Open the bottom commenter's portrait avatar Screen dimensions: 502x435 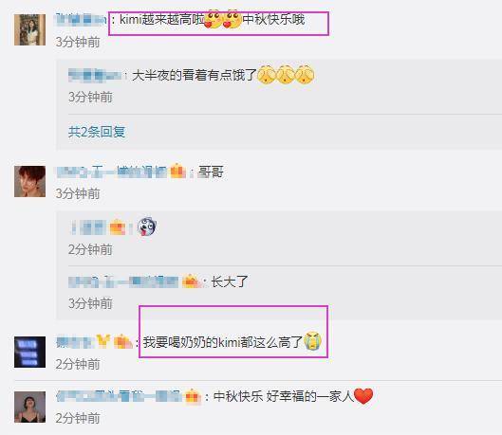coord(29,407)
